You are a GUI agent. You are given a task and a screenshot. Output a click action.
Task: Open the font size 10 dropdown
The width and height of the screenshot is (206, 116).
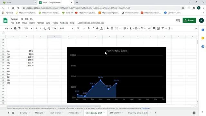coord(81,28)
